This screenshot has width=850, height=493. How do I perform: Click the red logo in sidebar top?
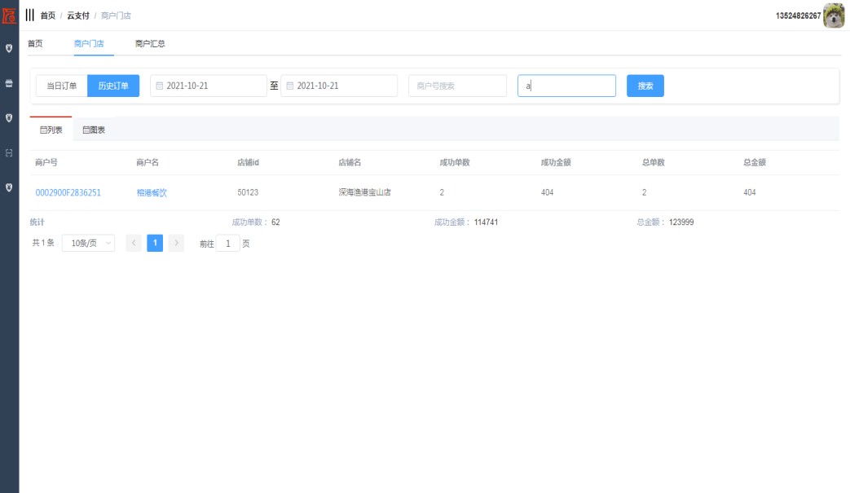click(x=9, y=15)
